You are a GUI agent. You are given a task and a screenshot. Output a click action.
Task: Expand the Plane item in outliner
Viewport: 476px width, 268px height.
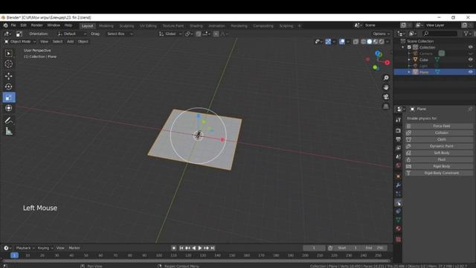click(409, 72)
